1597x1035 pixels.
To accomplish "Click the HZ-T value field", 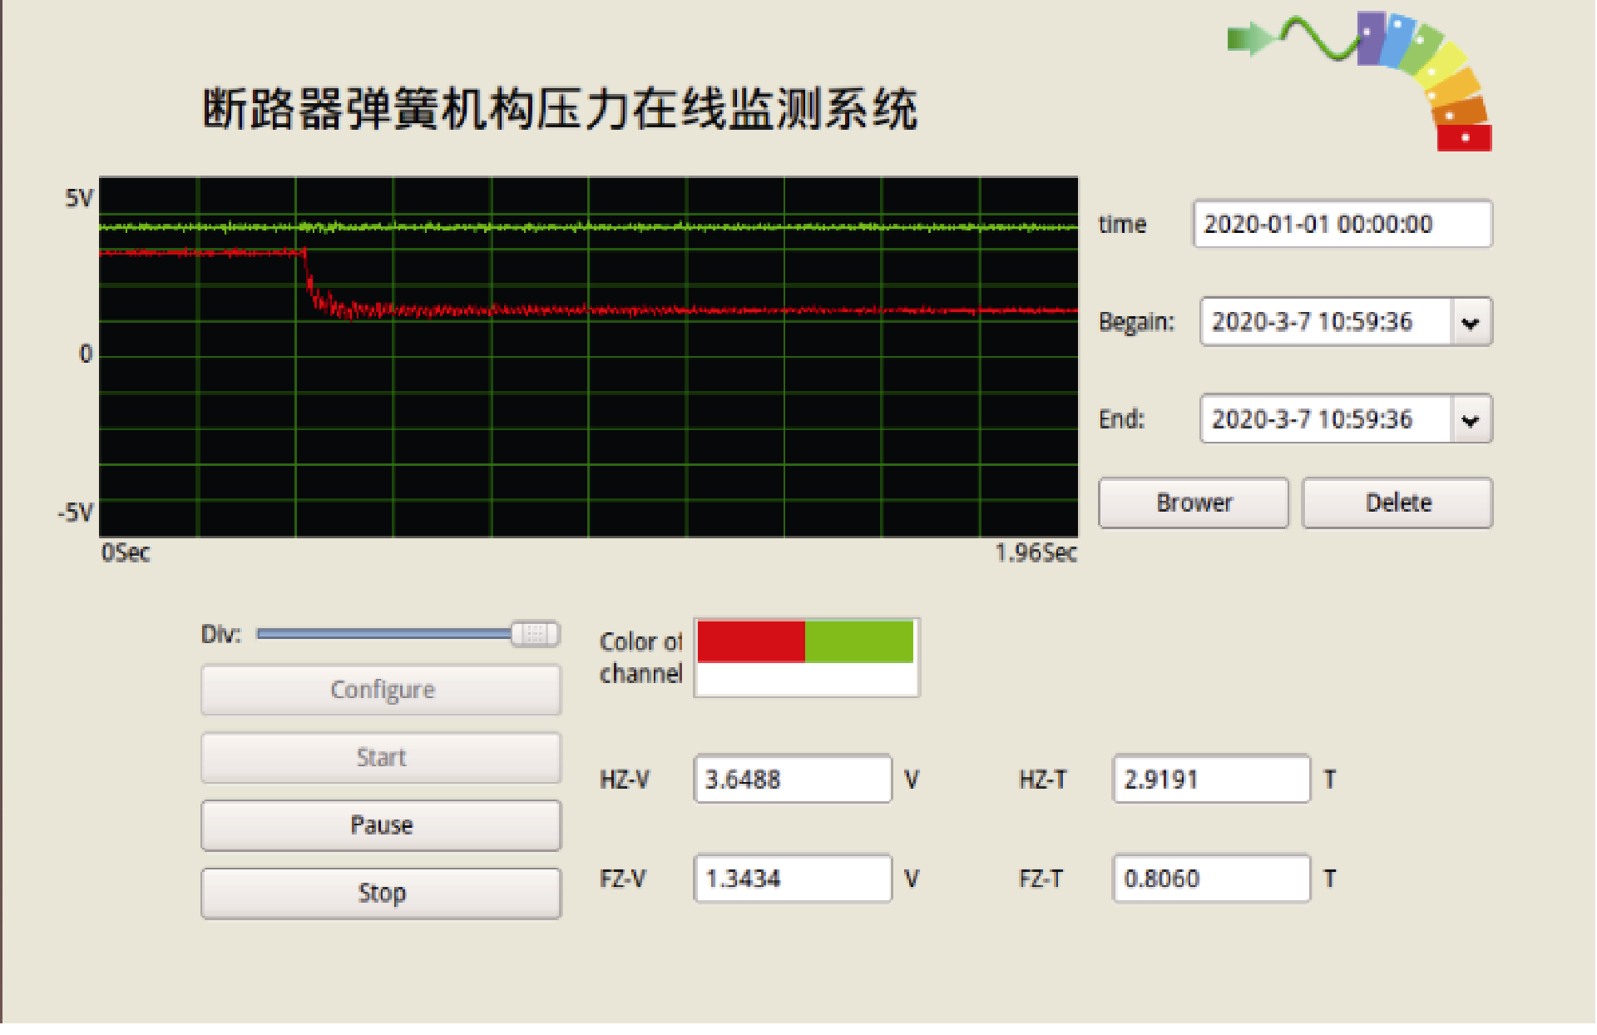I will click(1210, 780).
